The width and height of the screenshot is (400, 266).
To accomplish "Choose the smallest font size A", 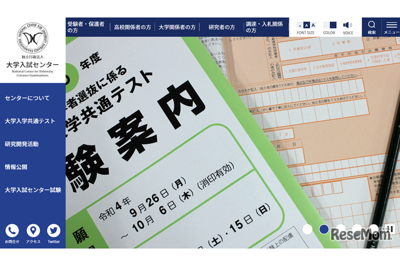I will tap(300, 25).
